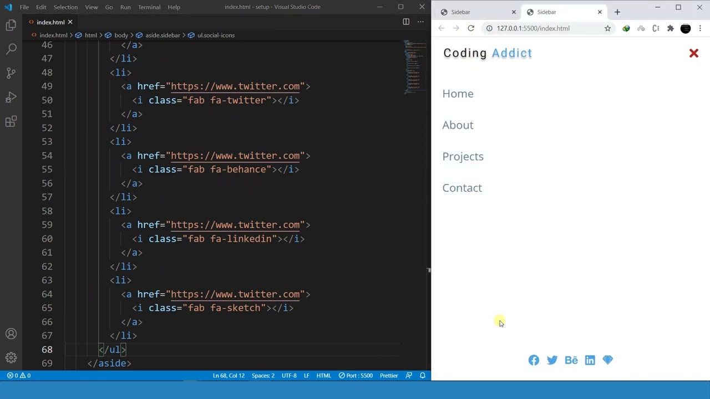The height and width of the screenshot is (399, 710).
Task: Go forward in browser history
Action: [456, 28]
